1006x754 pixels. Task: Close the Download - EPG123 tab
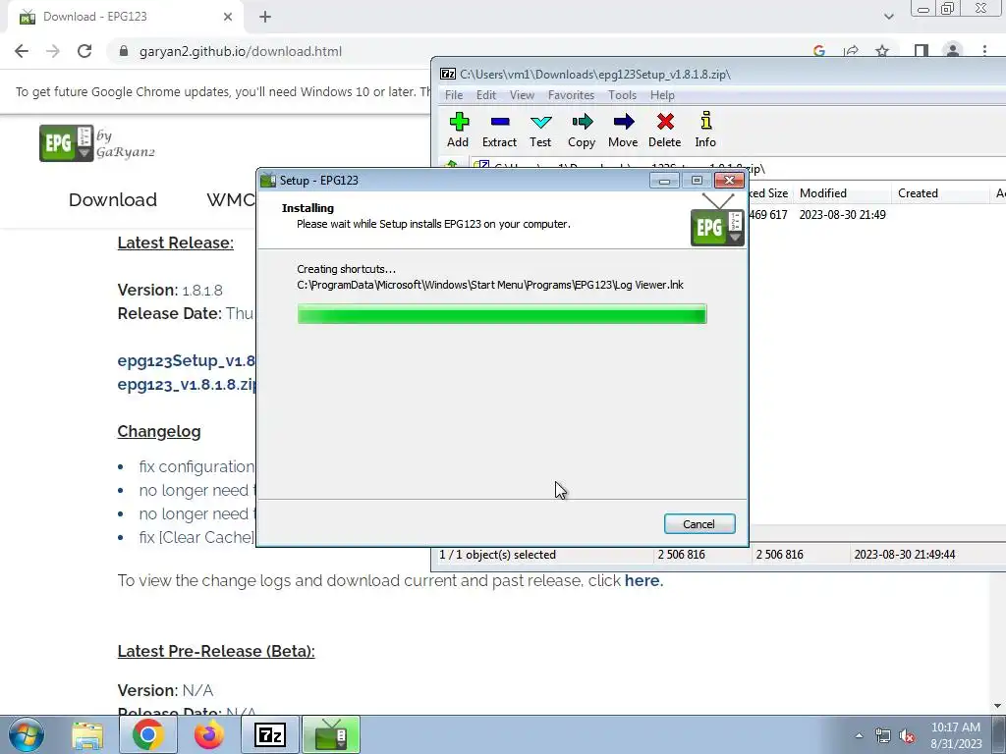coord(228,18)
